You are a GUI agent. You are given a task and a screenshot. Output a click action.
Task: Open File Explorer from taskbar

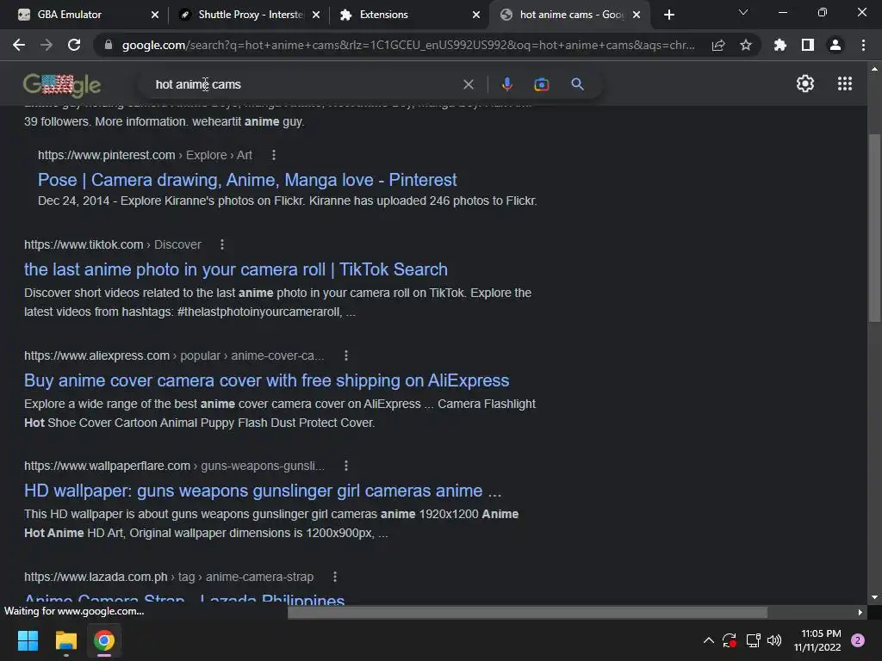tap(65, 640)
